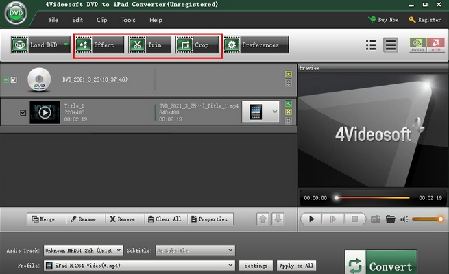
Task: Open the Profile dropdown
Action: pyautogui.click(x=139, y=265)
